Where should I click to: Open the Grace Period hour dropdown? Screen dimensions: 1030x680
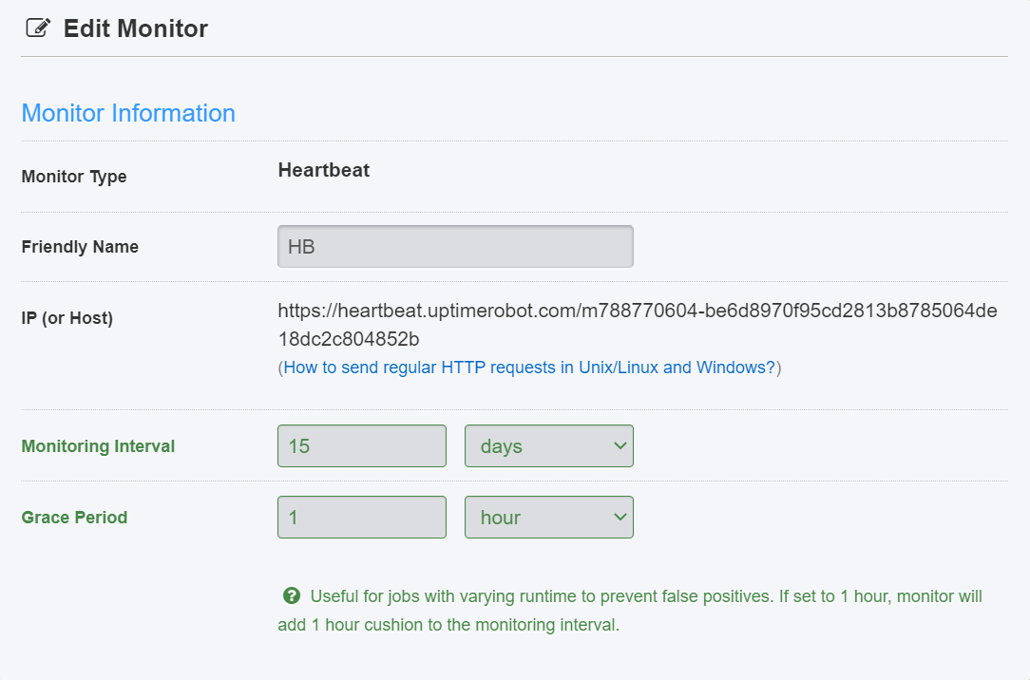tap(549, 518)
